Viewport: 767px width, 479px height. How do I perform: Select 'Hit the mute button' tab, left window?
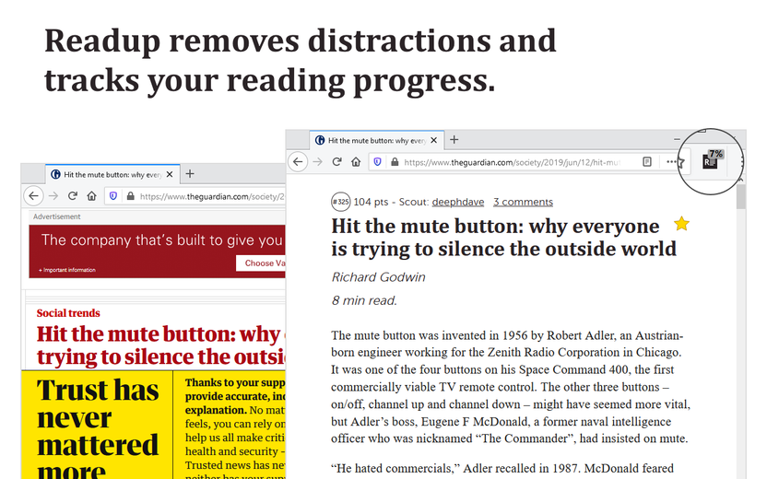[x=113, y=174]
